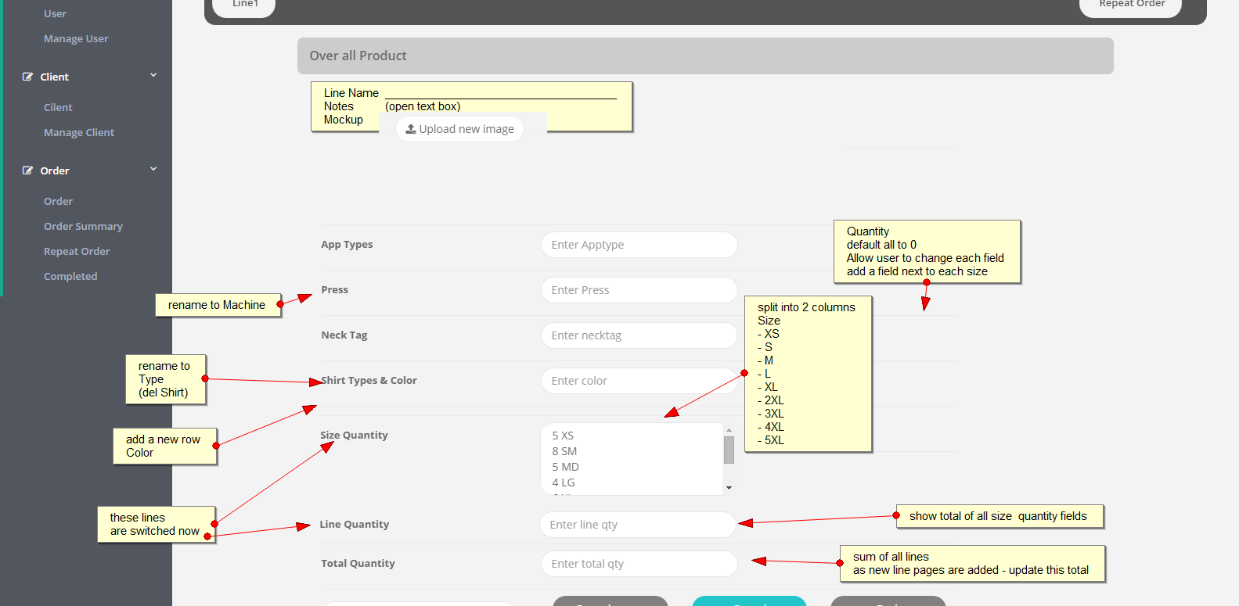The width and height of the screenshot is (1239, 606).
Task: Focus the Enter Apptype input field
Action: (639, 245)
